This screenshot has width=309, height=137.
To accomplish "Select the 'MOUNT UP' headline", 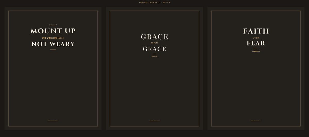I will 53,31.
